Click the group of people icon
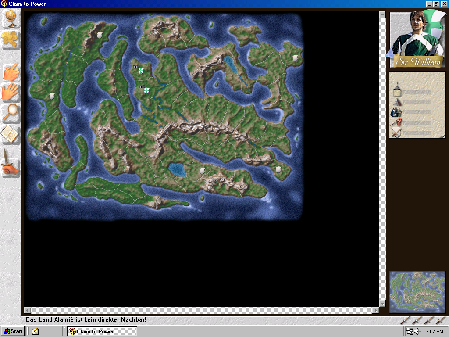The width and height of the screenshot is (449, 337). click(x=396, y=112)
